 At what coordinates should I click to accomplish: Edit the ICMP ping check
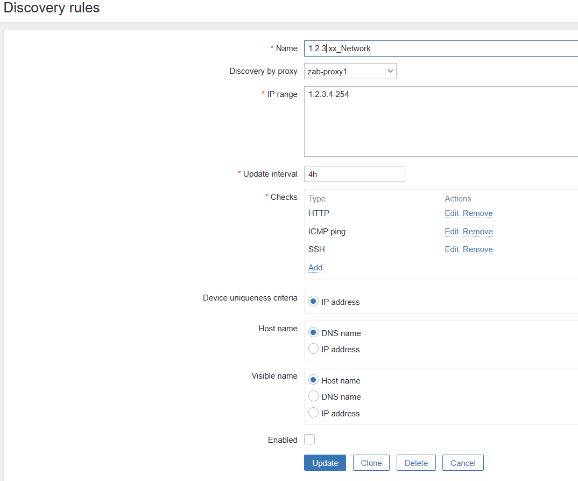click(452, 232)
